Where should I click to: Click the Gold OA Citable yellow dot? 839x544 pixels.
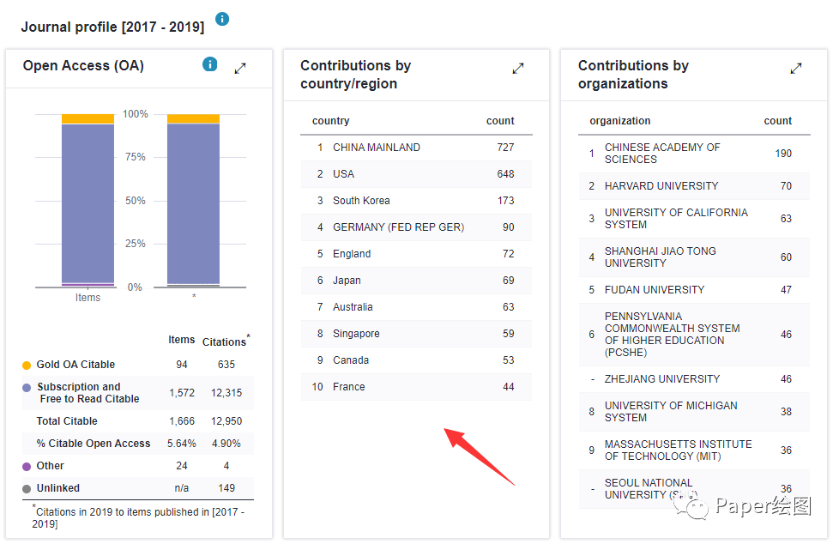(x=27, y=366)
